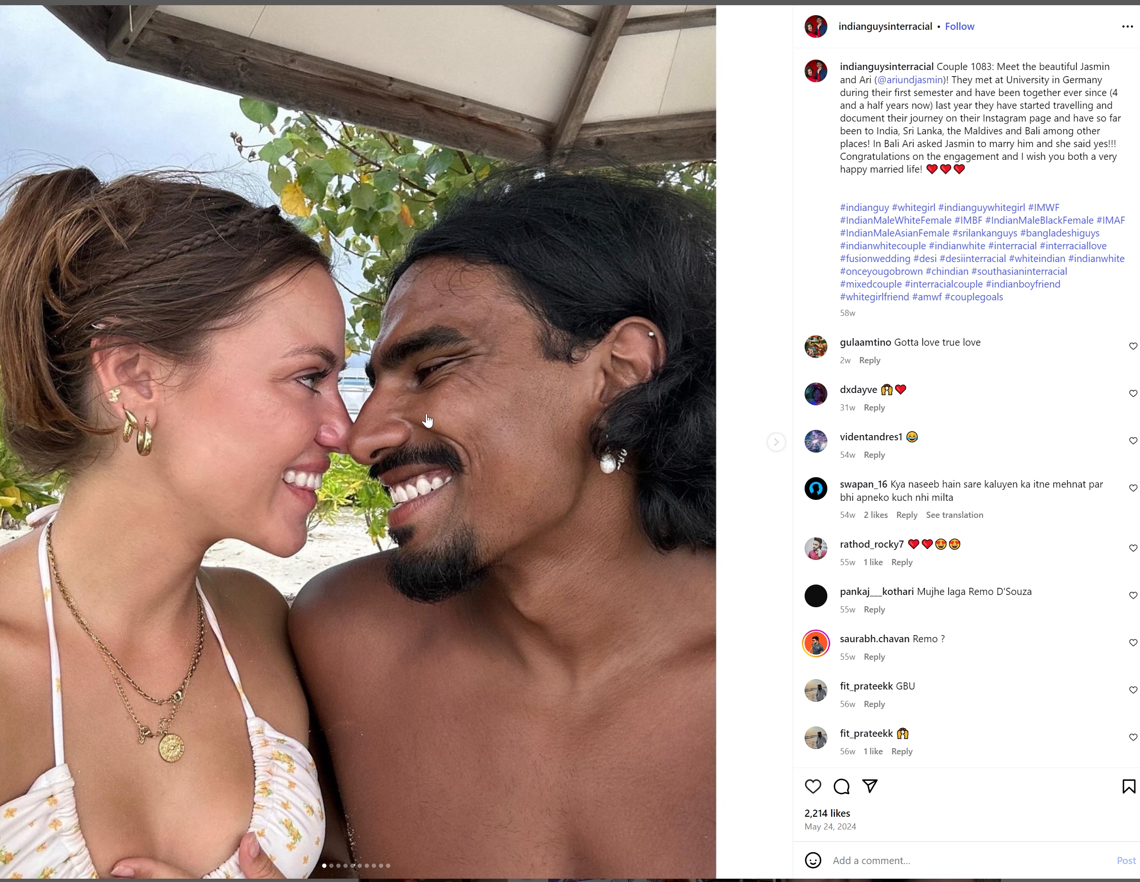Follow indianguysinterracial account
The width and height of the screenshot is (1140, 882).
coord(959,26)
